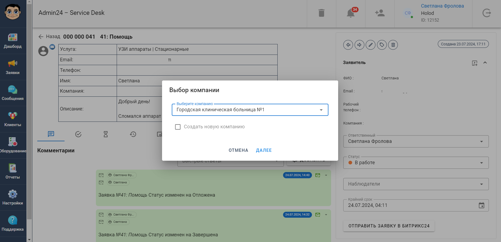Collapse the Заявитель section
This screenshot has width=501, height=242.
[485, 63]
